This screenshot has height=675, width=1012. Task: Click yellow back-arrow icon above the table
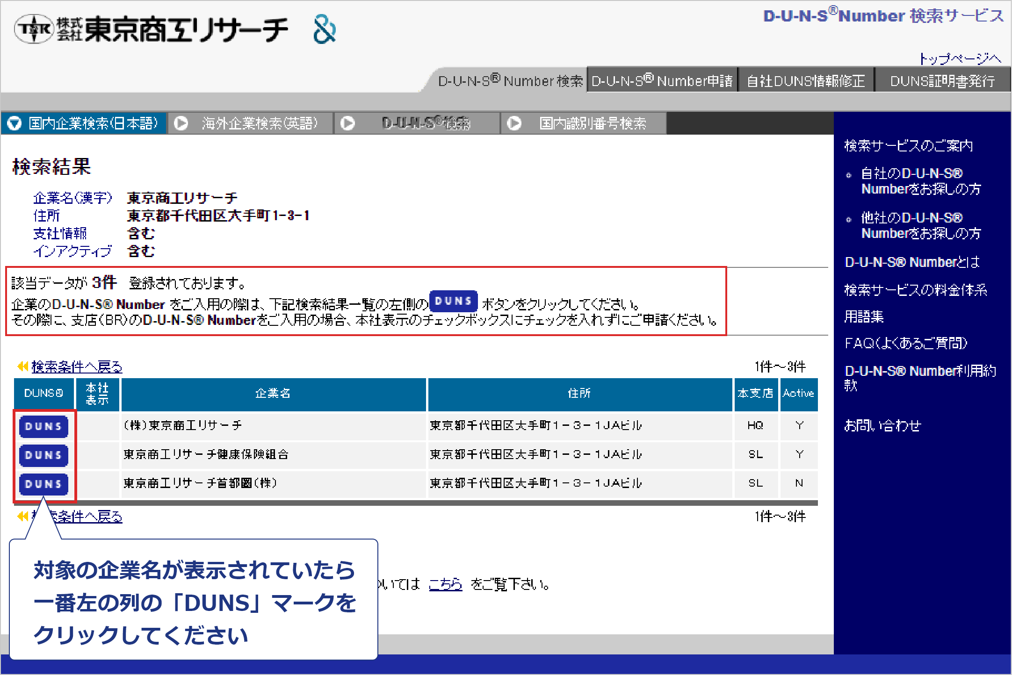pos(23,366)
